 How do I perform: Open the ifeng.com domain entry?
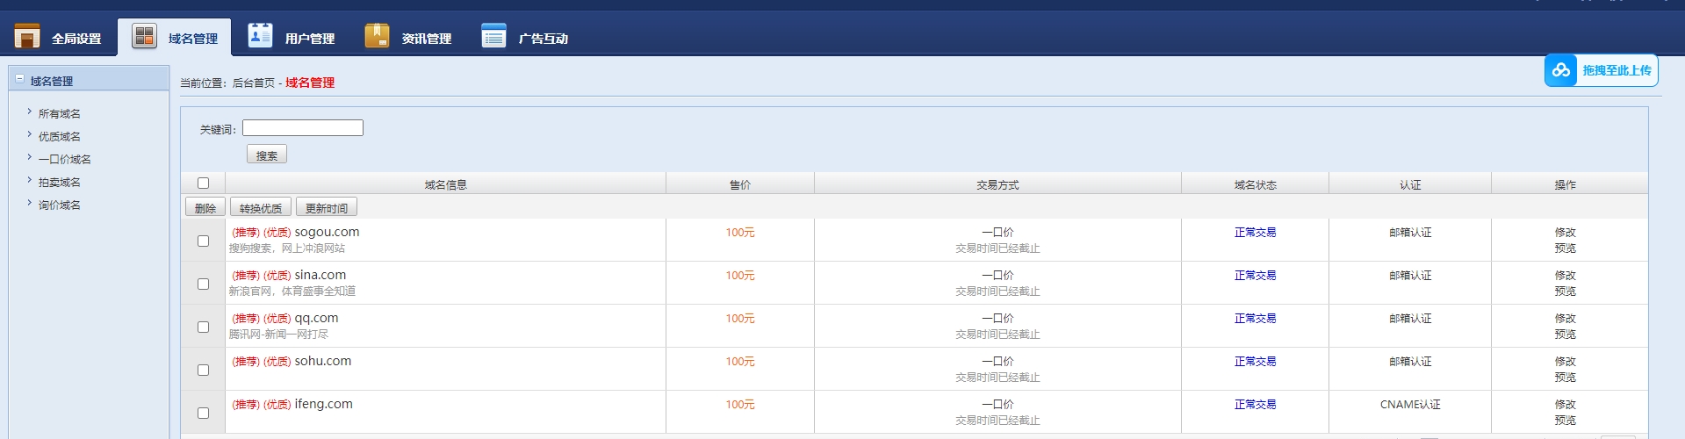pyautogui.click(x=324, y=404)
